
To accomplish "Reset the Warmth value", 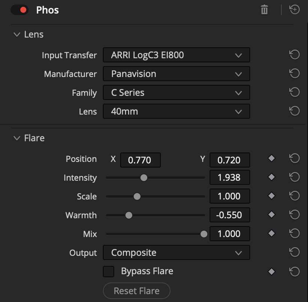I will (294, 214).
